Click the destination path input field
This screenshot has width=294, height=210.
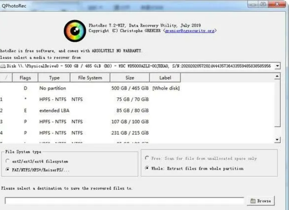click(124, 201)
